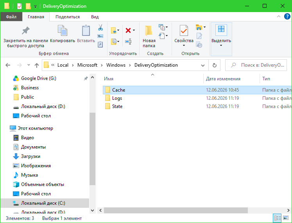The image size is (292, 223).
Task: Open Public folder in sidebar
Action: point(27,97)
